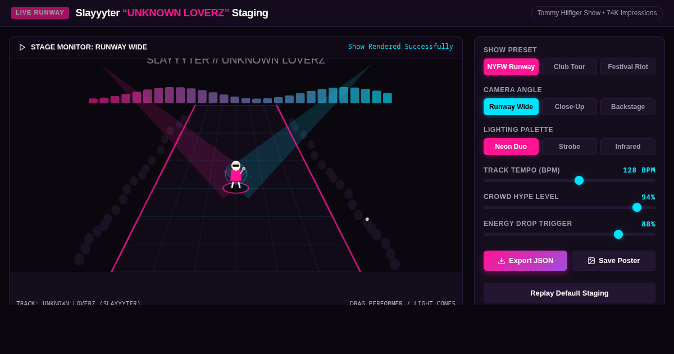
Task: Click the Slayyyter UNKNOWN LOVERZ Staging title
Action: (172, 13)
